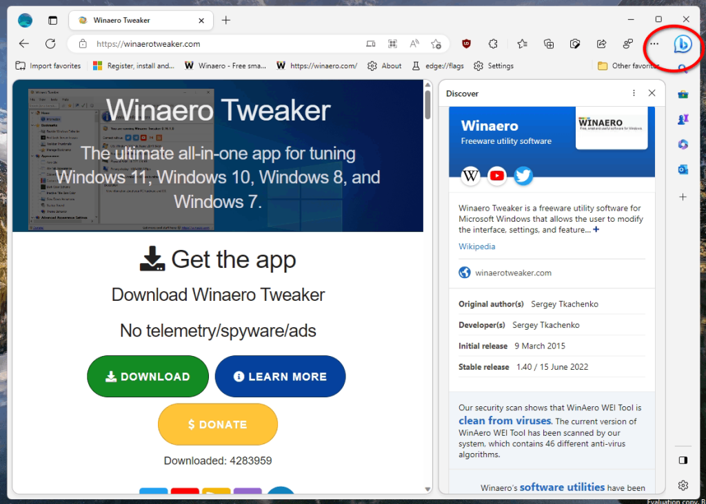Open sidebar settings gear icon
This screenshot has height=504, width=706.
[683, 485]
